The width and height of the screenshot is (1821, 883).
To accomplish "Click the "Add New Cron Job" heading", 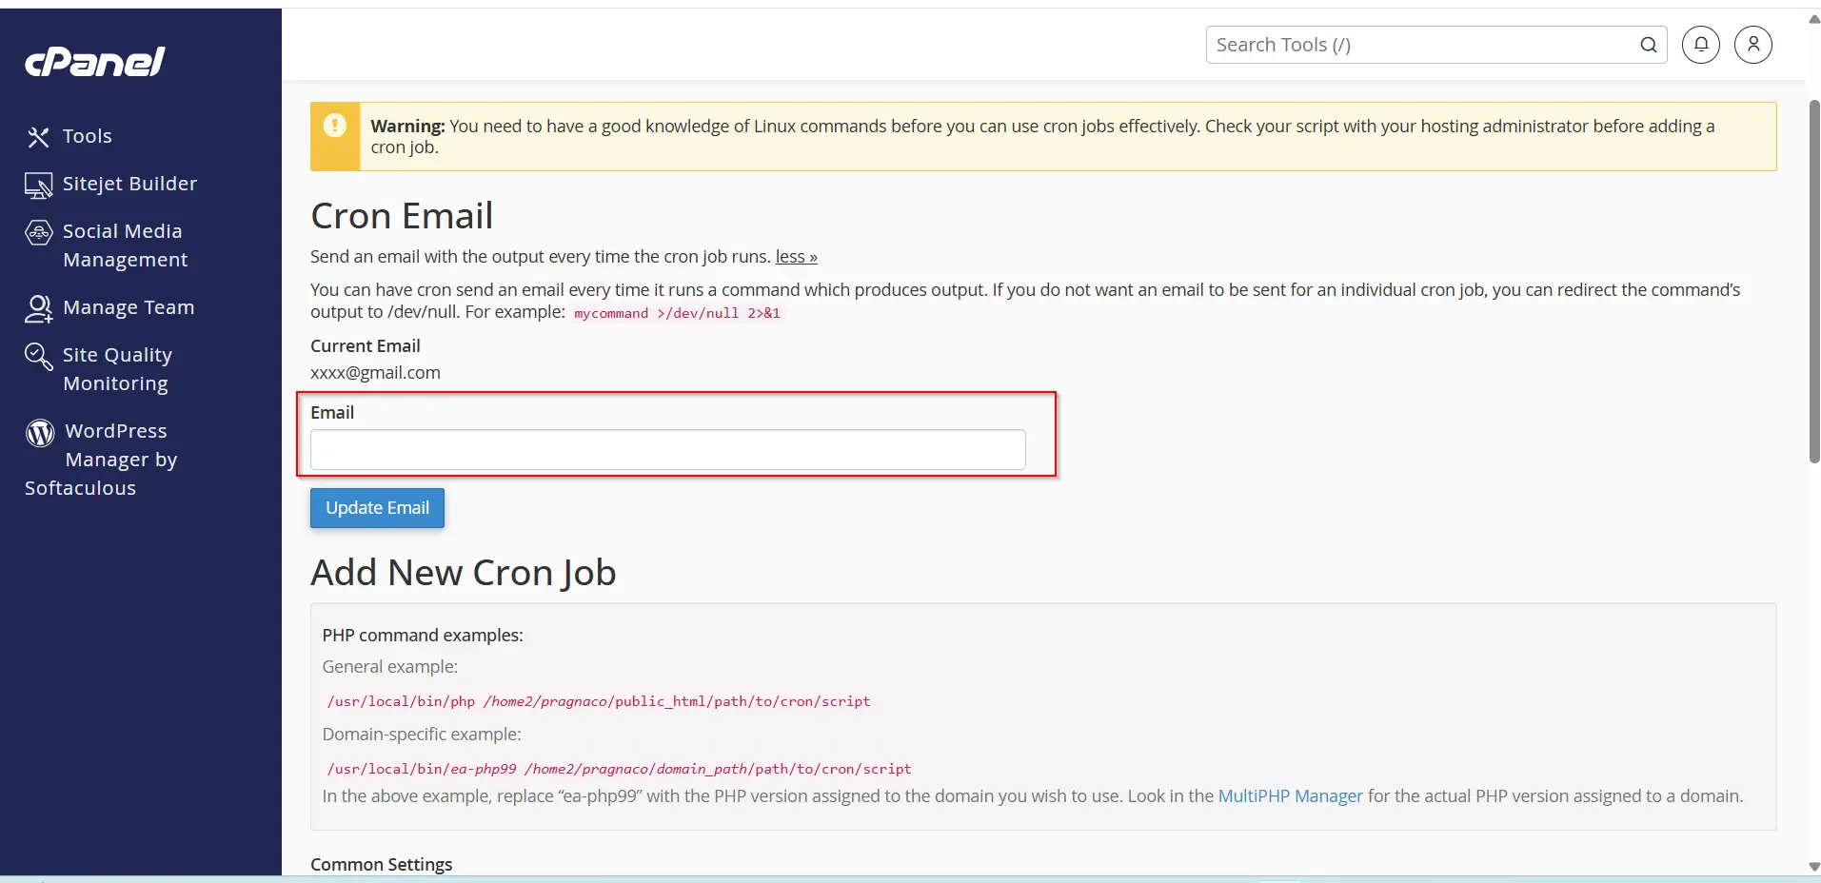I will 464,573.
